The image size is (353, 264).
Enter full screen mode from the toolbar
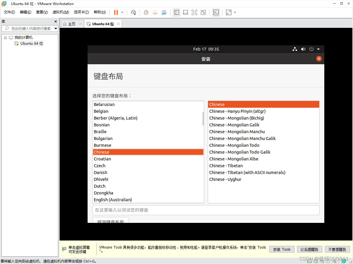coord(194,12)
